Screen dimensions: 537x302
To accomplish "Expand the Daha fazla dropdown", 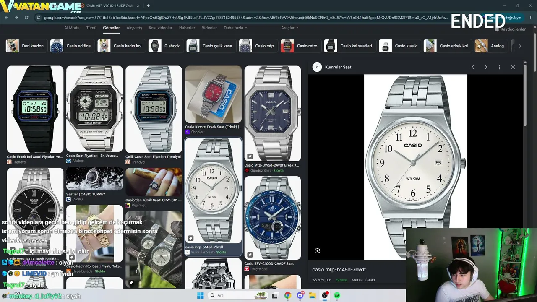I will click(x=235, y=28).
